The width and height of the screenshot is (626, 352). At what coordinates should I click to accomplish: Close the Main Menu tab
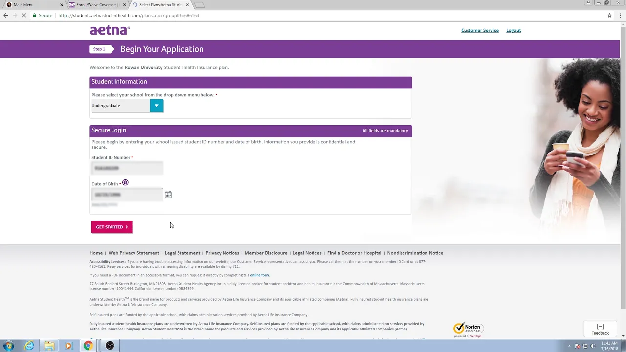point(62,5)
